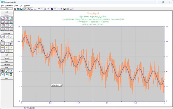Open the Scan menu
This screenshot has width=173, height=109.
point(16,6)
